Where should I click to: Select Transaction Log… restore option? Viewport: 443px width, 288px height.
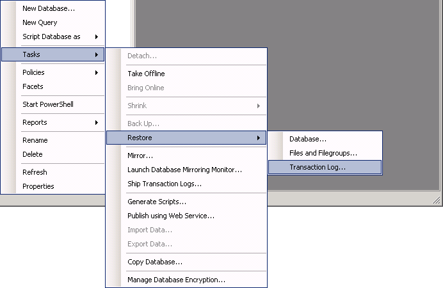pos(325,167)
